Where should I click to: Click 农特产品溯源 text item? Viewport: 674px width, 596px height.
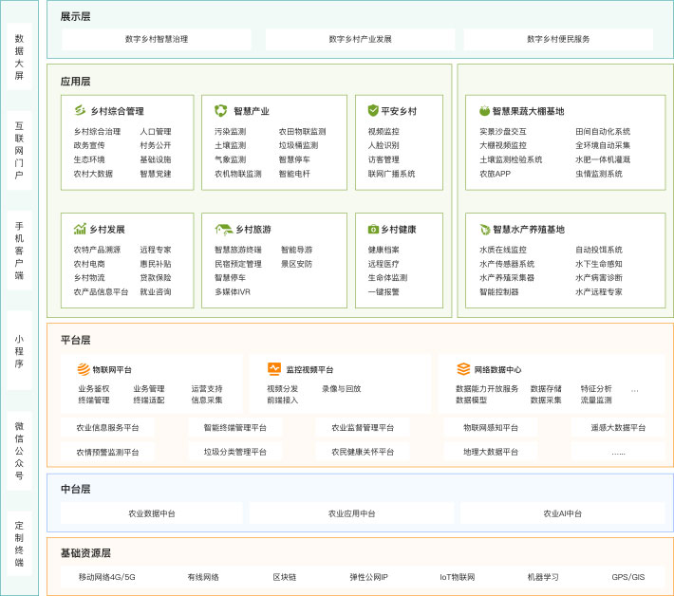point(97,250)
